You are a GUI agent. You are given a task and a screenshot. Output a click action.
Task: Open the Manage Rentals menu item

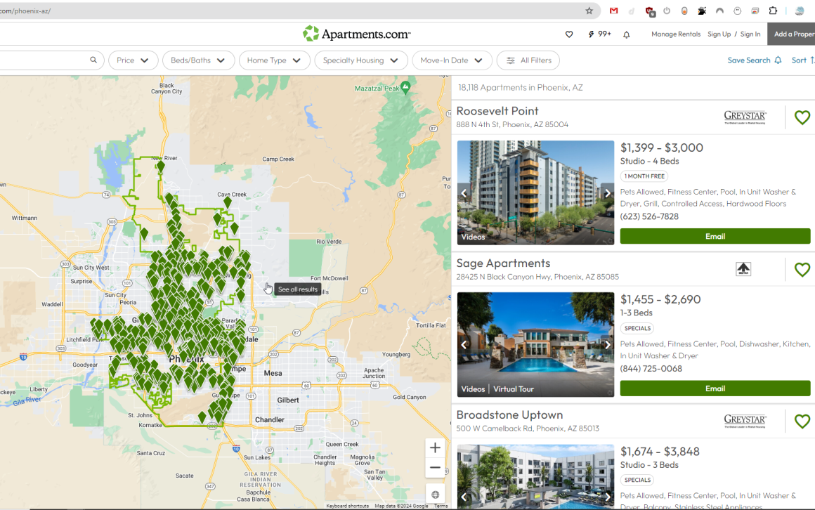pos(675,34)
